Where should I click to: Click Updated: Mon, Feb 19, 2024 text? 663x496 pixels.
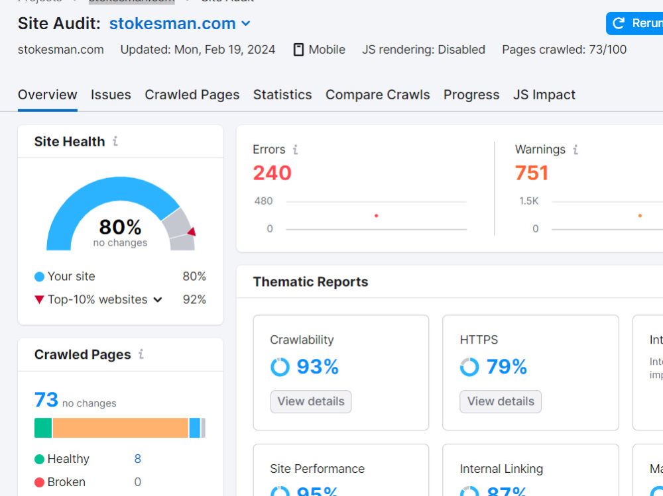[x=198, y=50]
